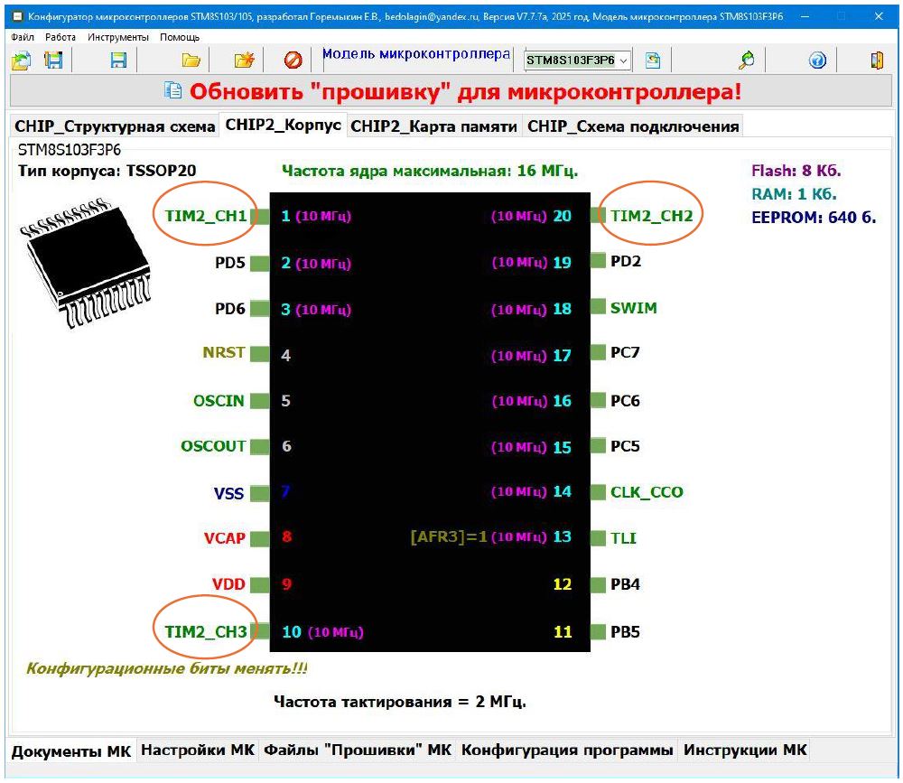Open the STM8S103F3P6 microcontroller model dropdown
The image size is (903, 783).
[578, 60]
